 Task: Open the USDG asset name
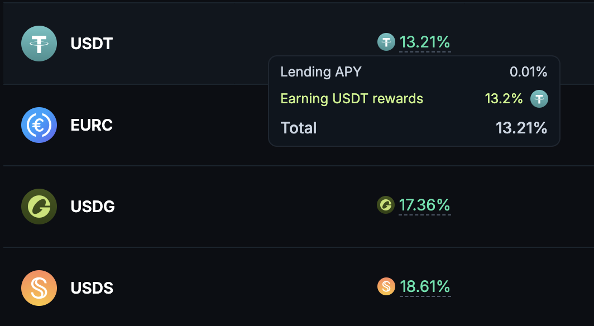(93, 207)
